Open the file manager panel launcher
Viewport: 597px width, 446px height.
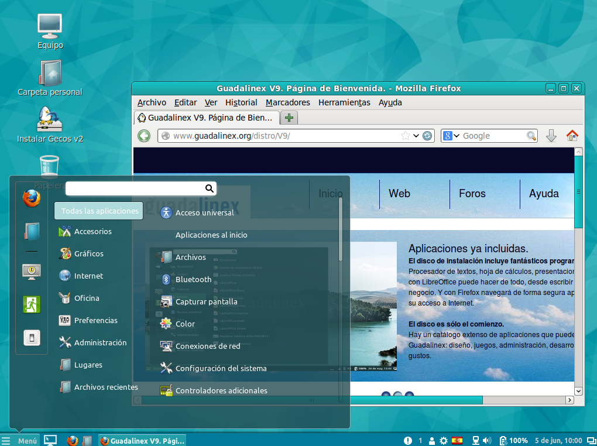[x=87, y=441]
